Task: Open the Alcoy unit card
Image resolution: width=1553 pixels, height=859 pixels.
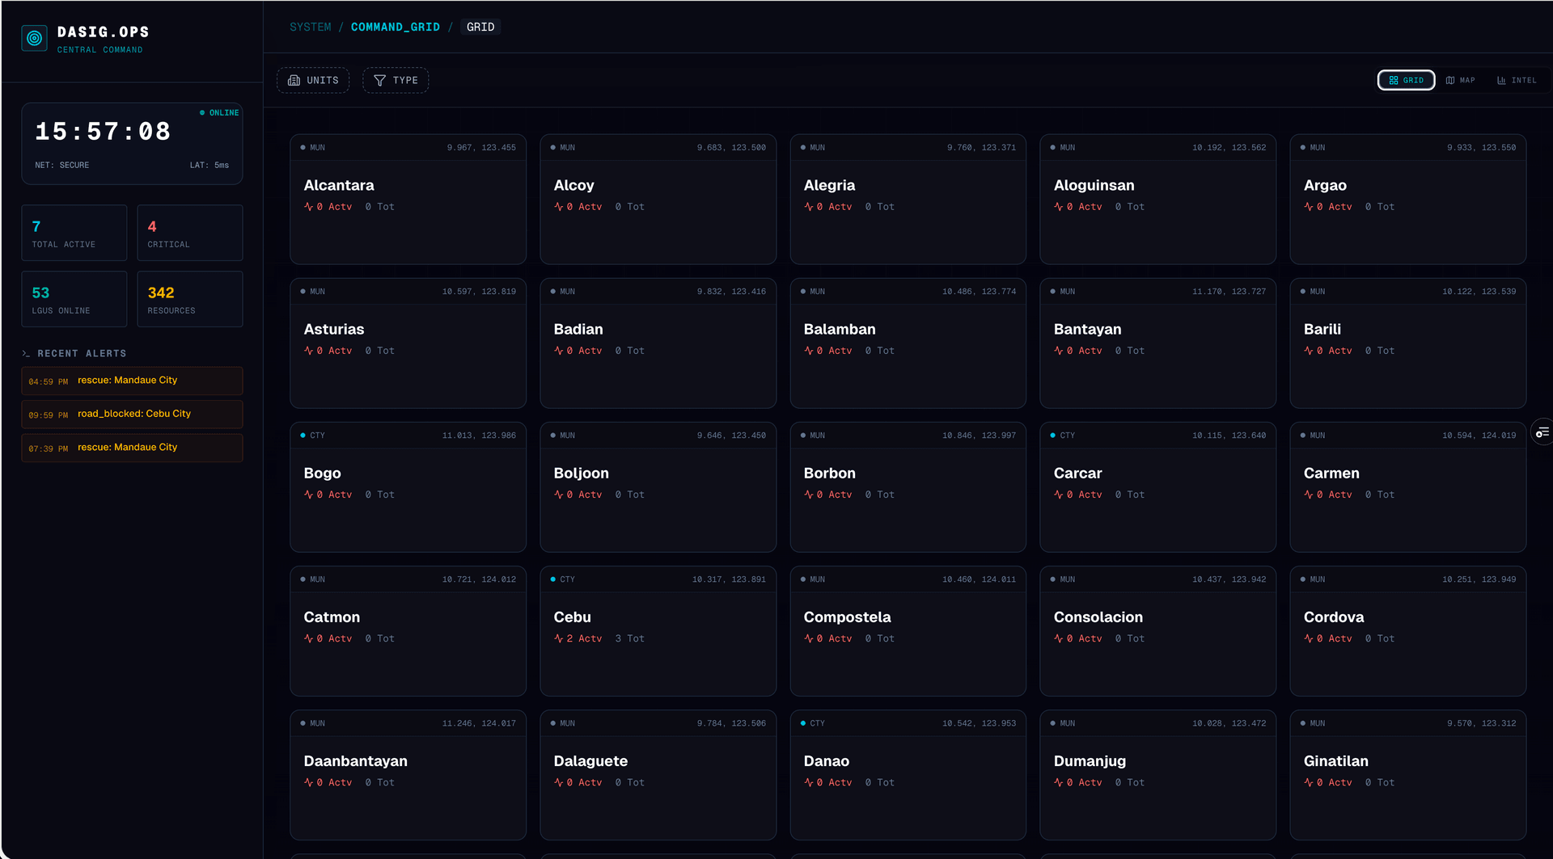Action: tap(658, 200)
